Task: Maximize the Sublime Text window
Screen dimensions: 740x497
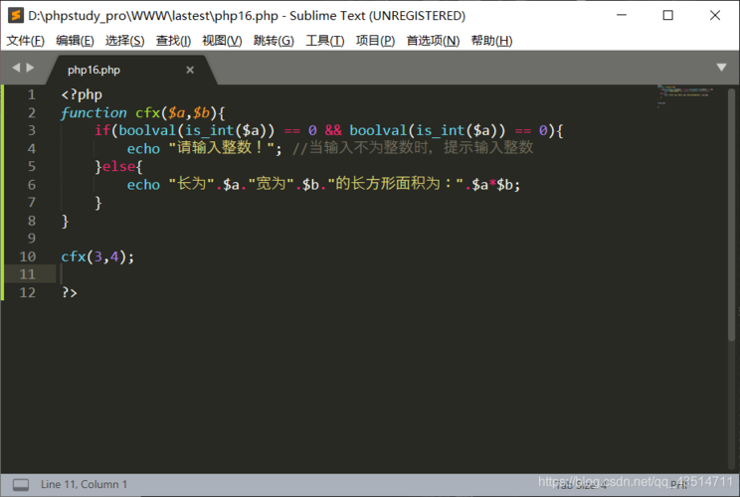Action: pyautogui.click(x=667, y=15)
